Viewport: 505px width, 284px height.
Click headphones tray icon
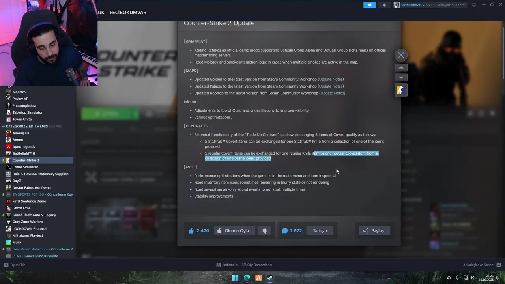point(449,278)
